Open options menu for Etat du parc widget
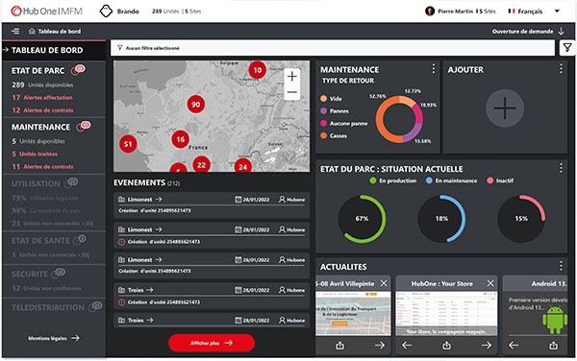 pos(561,168)
